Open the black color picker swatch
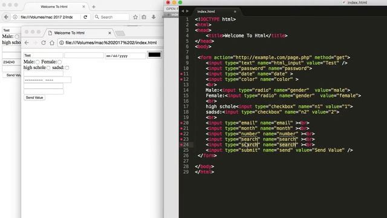This screenshot has height=218, width=387. pos(155,54)
